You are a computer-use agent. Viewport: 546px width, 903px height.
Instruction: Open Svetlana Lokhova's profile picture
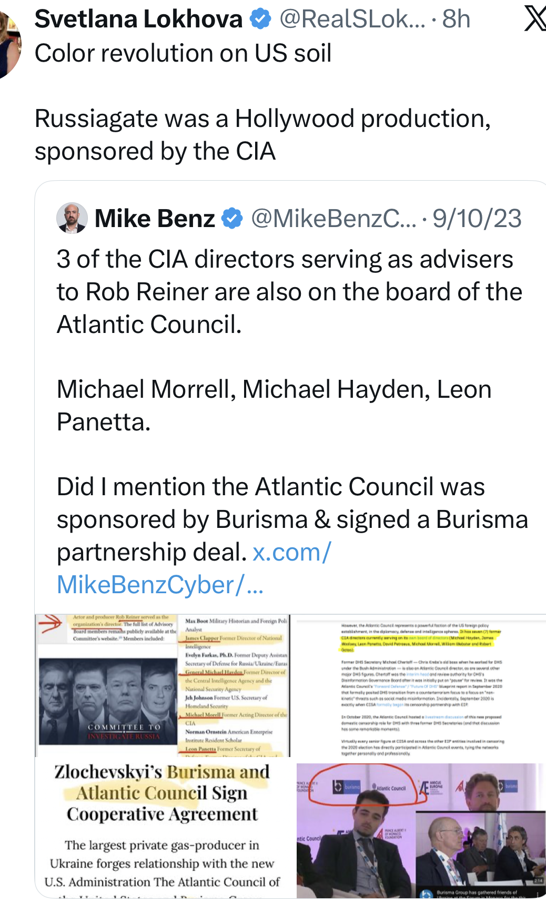[x=8, y=45]
